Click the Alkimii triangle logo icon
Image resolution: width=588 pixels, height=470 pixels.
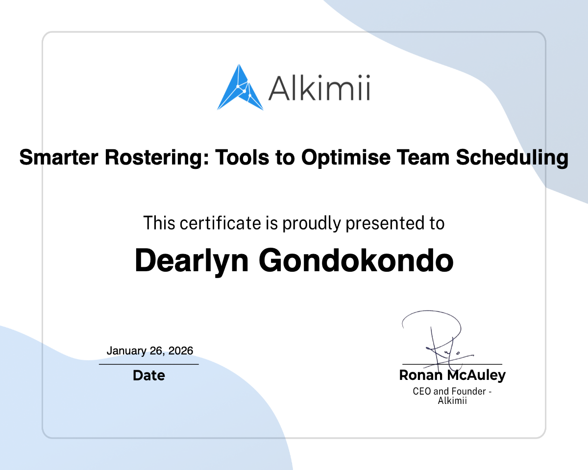pos(239,87)
